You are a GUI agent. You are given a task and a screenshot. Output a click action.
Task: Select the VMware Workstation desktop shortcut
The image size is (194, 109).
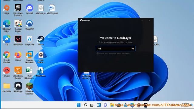pyautogui.click(x=29, y=57)
